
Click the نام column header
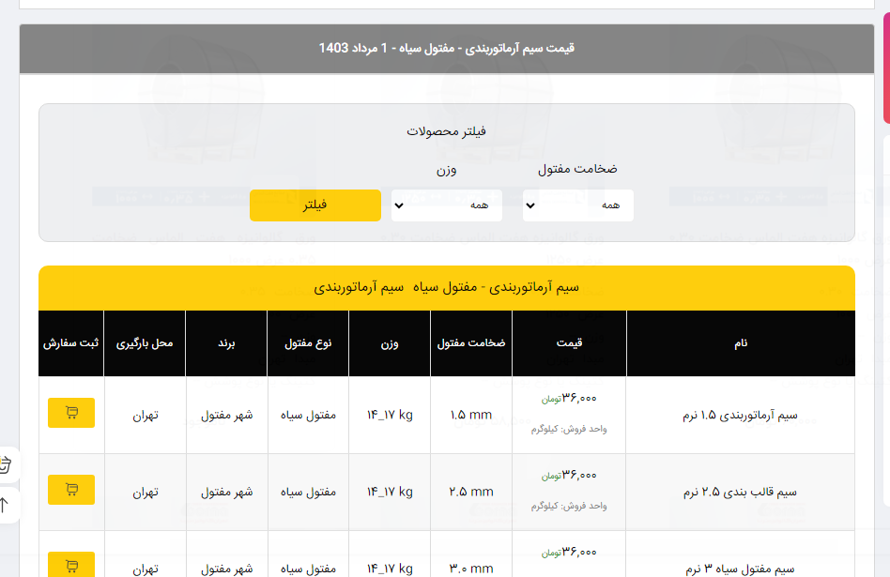click(741, 343)
